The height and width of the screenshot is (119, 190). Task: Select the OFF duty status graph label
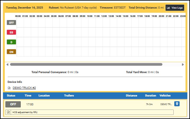point(11,22)
